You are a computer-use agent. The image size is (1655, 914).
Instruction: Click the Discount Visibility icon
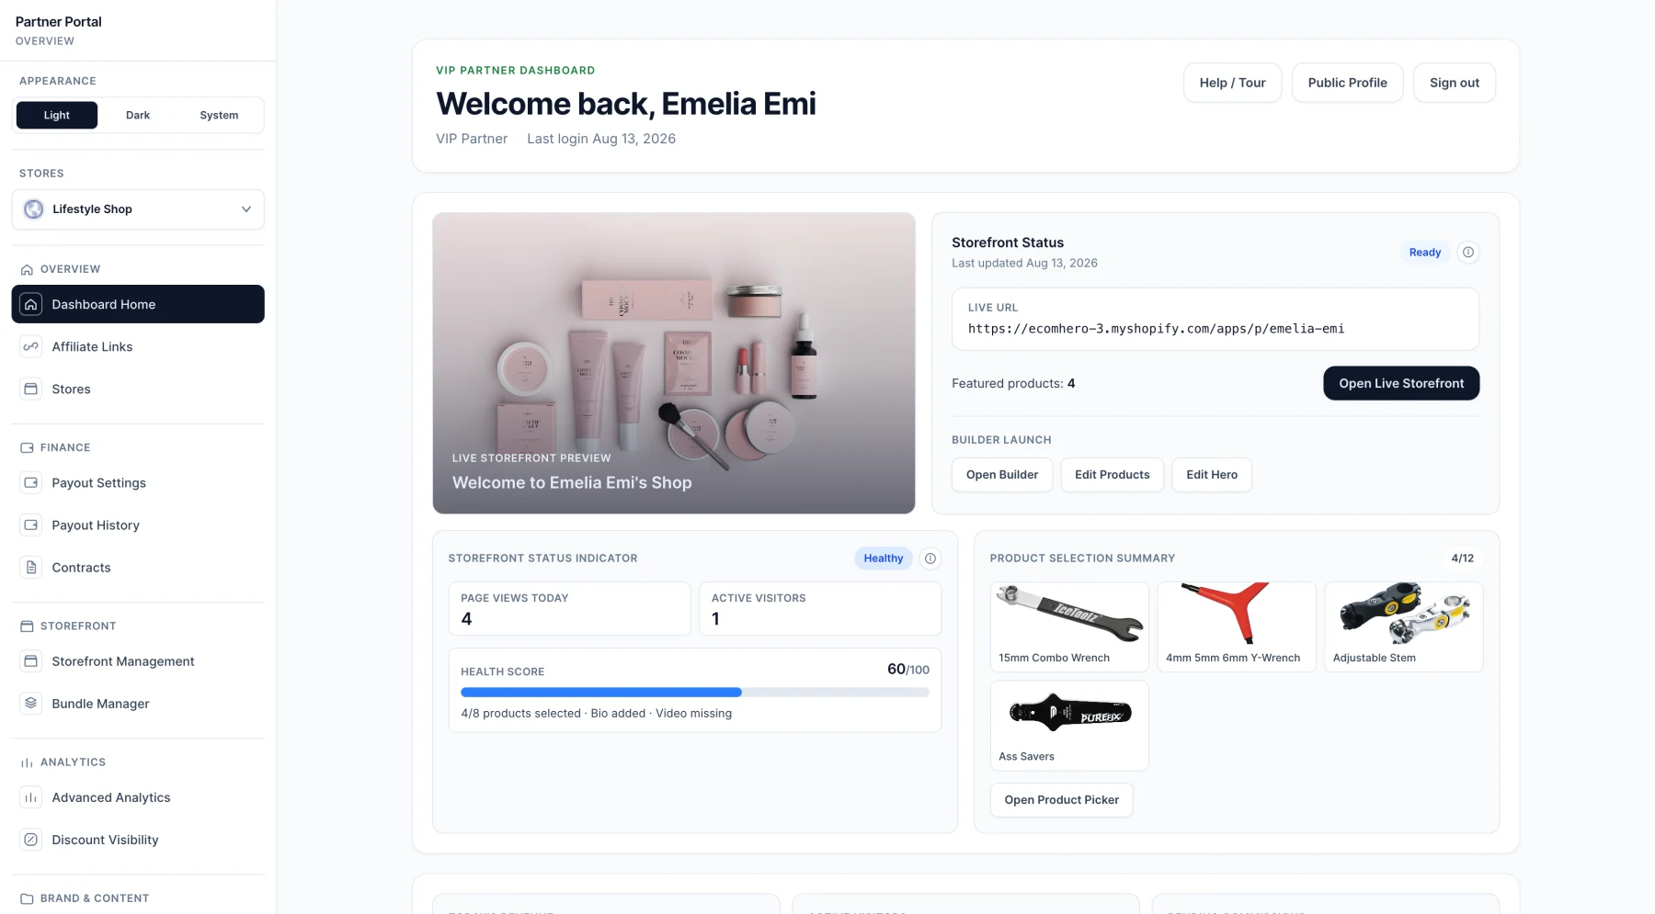coord(31,840)
